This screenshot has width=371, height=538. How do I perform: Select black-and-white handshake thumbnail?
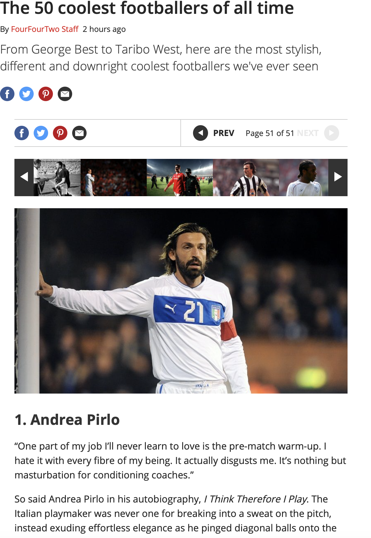pyautogui.click(x=57, y=178)
